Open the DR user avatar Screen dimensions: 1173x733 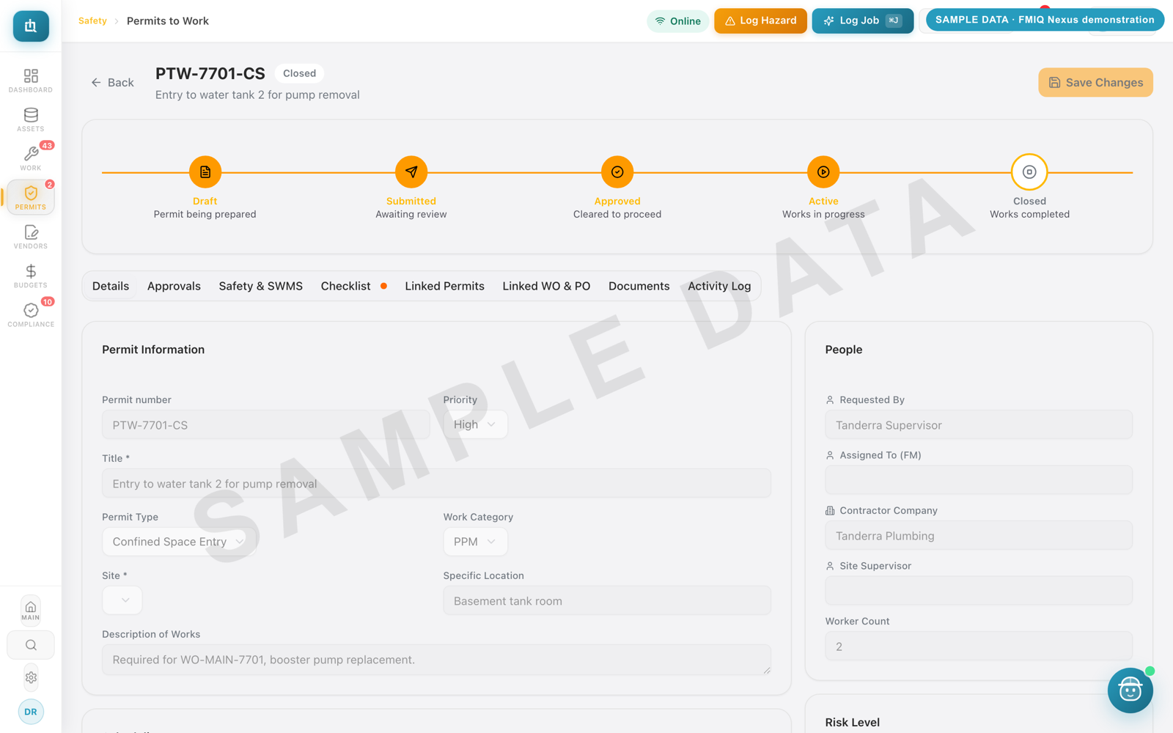[31, 712]
